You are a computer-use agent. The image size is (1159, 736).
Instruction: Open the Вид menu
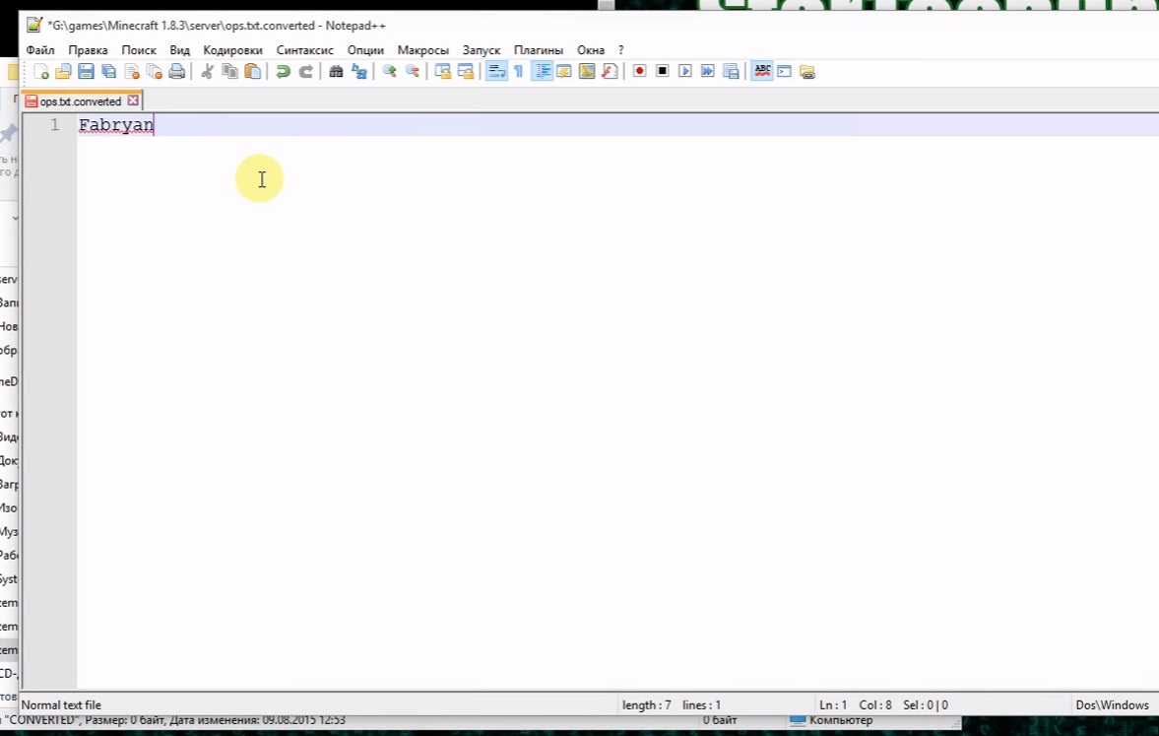179,50
